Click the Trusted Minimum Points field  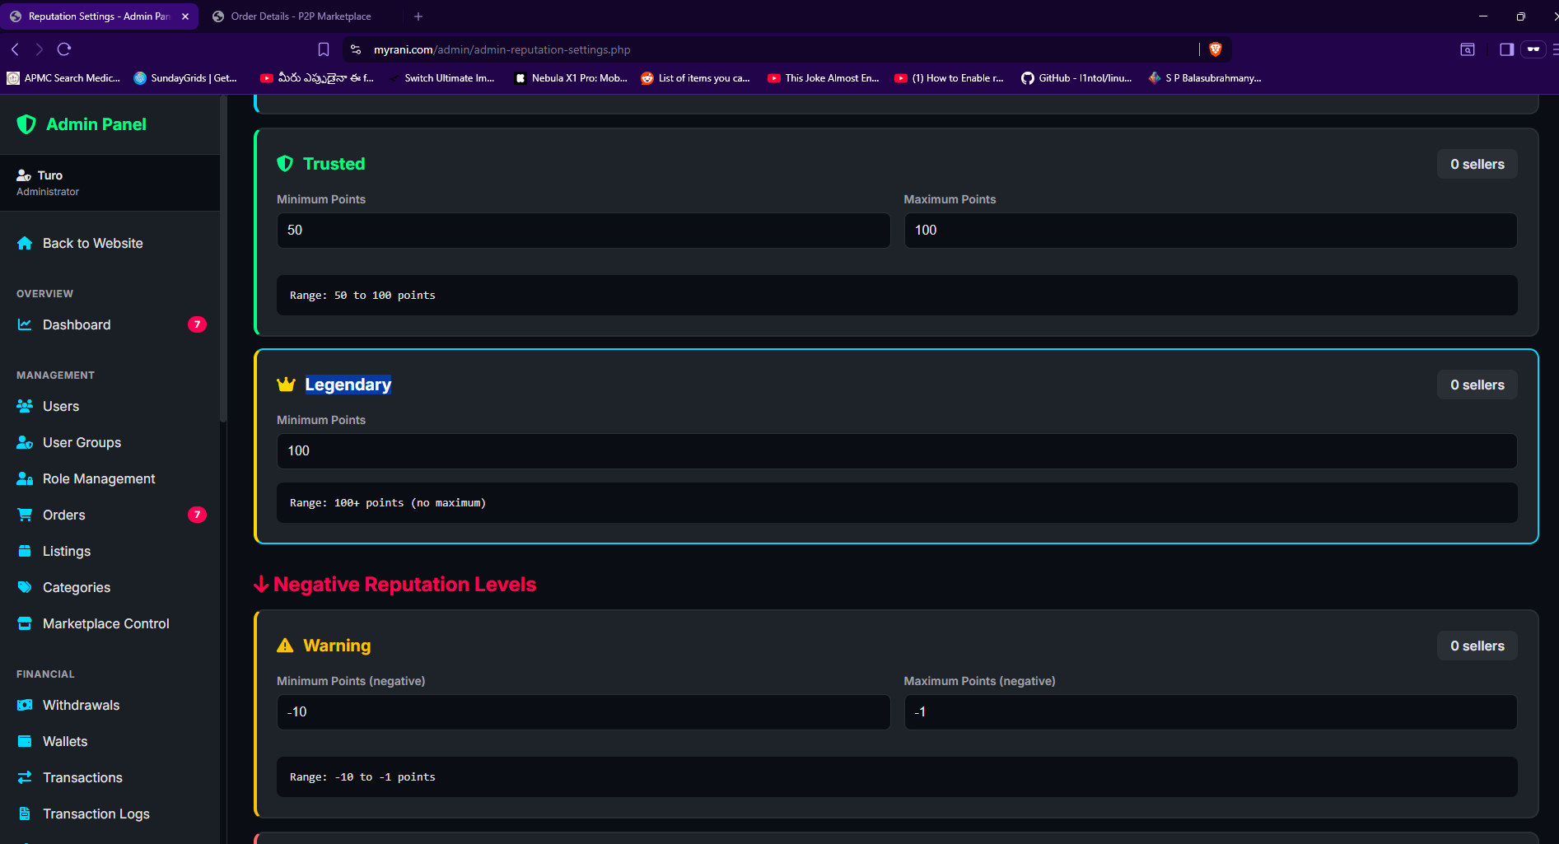583,231
